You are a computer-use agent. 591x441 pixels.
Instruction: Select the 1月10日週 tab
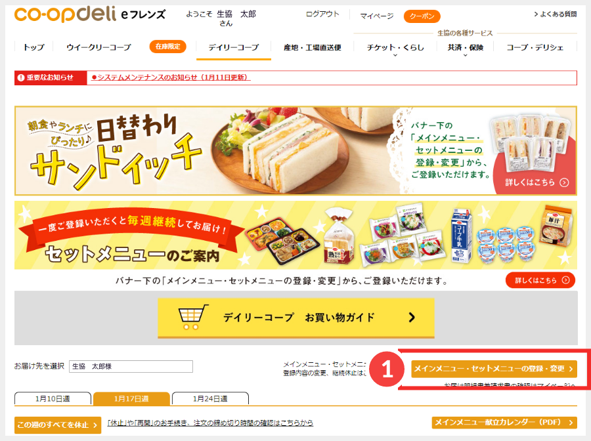pyautogui.click(x=53, y=398)
